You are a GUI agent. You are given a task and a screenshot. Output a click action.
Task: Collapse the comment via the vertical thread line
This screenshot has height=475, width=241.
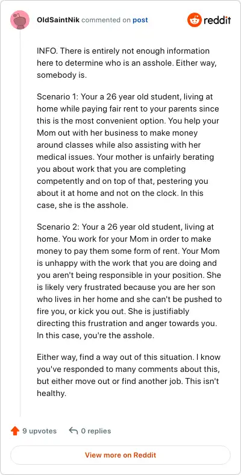20,222
